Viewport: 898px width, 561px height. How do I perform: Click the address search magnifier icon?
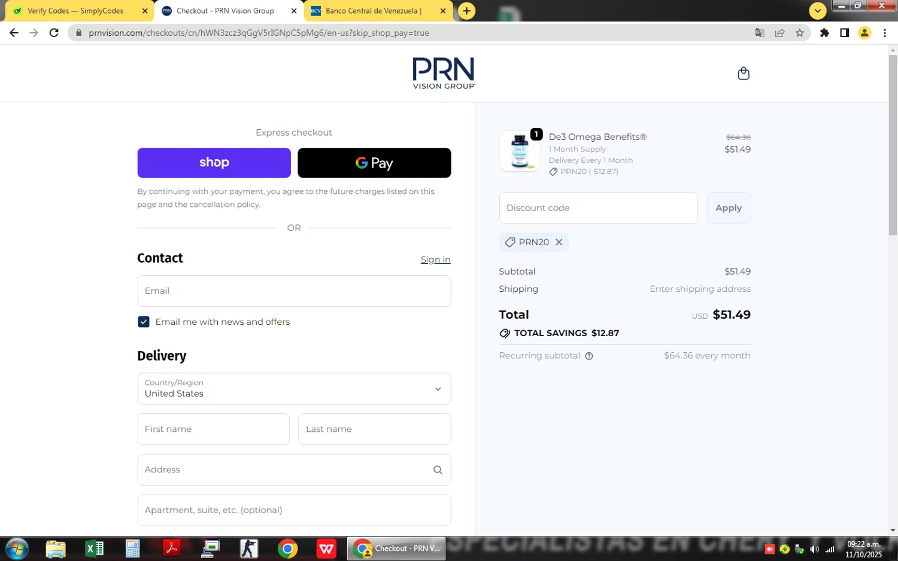[438, 470]
